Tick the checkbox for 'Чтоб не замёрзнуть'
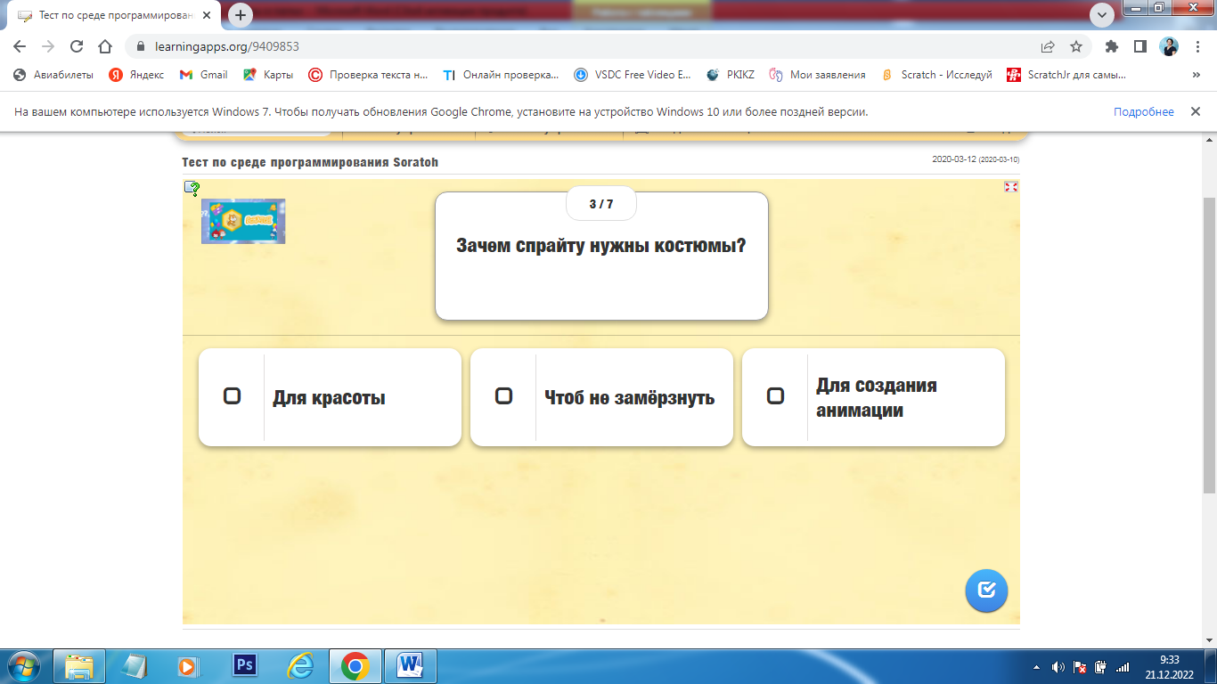 (503, 396)
